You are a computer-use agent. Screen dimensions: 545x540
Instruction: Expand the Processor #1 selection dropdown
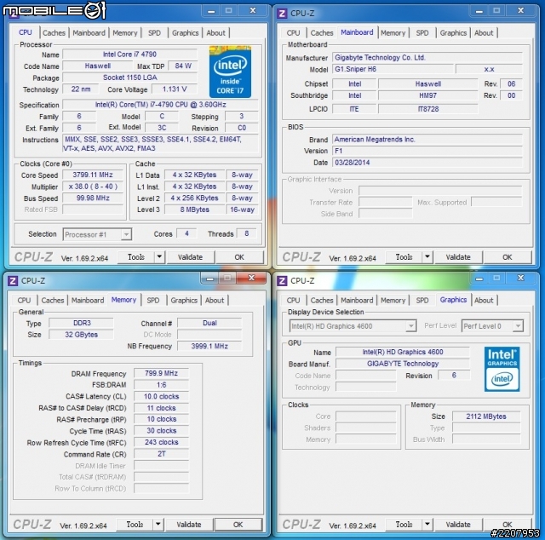127,234
